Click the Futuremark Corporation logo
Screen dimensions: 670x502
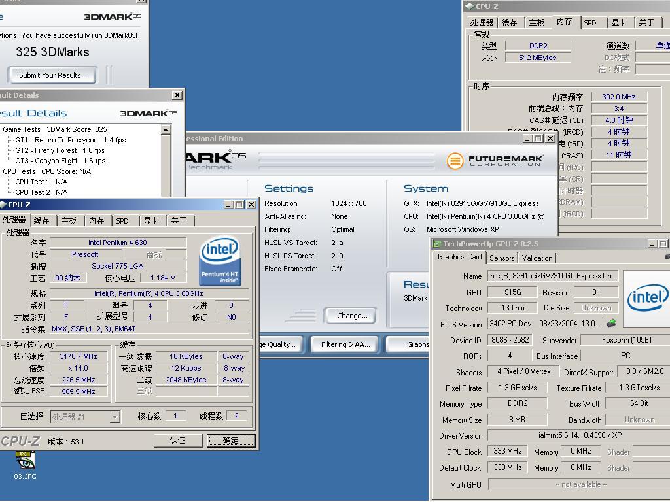[x=495, y=161]
